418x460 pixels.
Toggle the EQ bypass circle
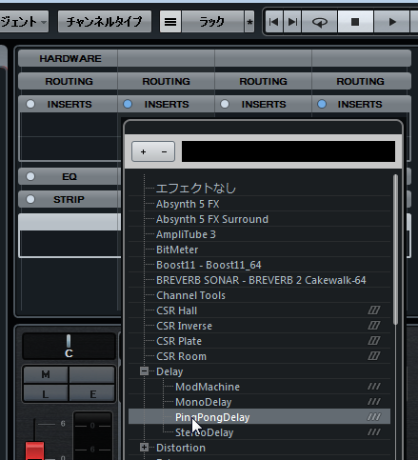pyautogui.click(x=30, y=176)
